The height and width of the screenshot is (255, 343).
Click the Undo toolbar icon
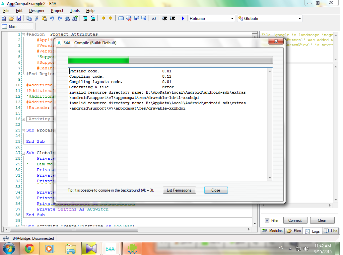pos(52,19)
